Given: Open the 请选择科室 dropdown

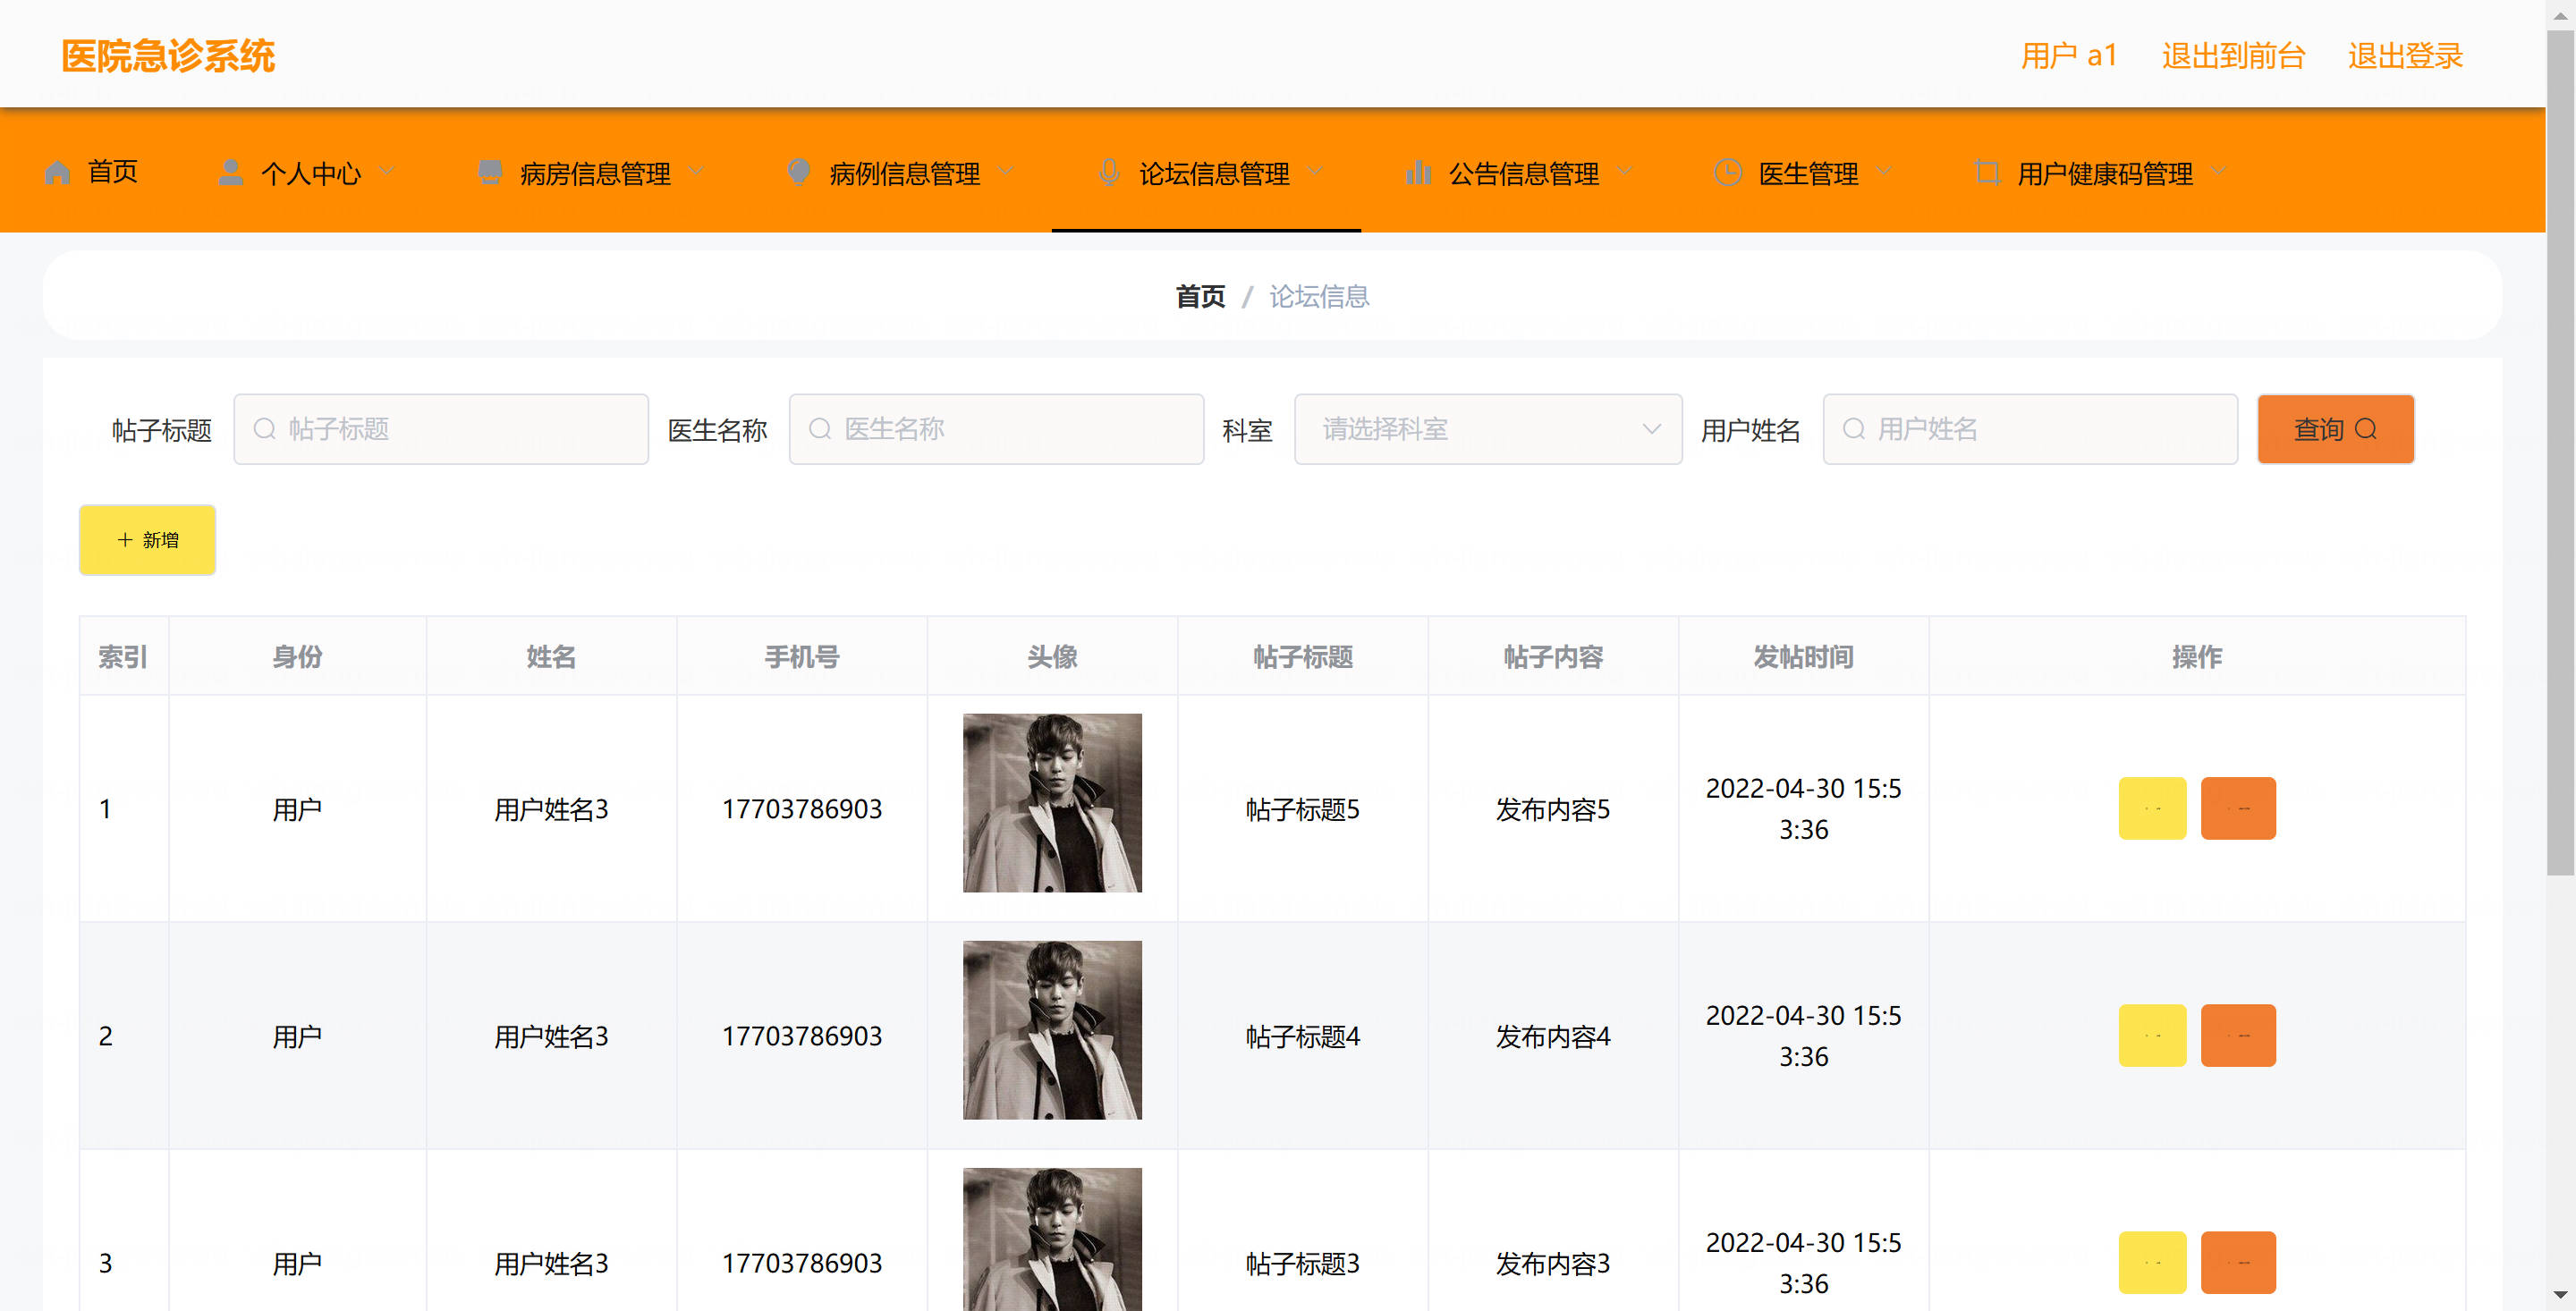Looking at the screenshot, I should coord(1488,429).
